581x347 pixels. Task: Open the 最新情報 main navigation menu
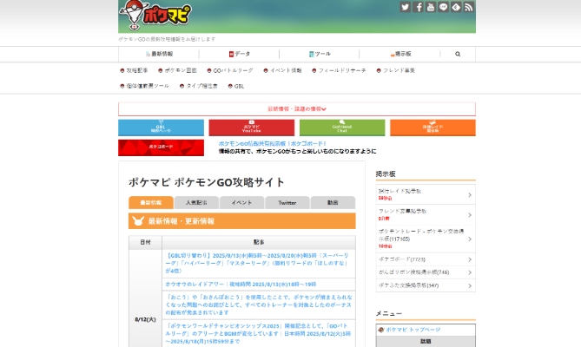(x=159, y=54)
